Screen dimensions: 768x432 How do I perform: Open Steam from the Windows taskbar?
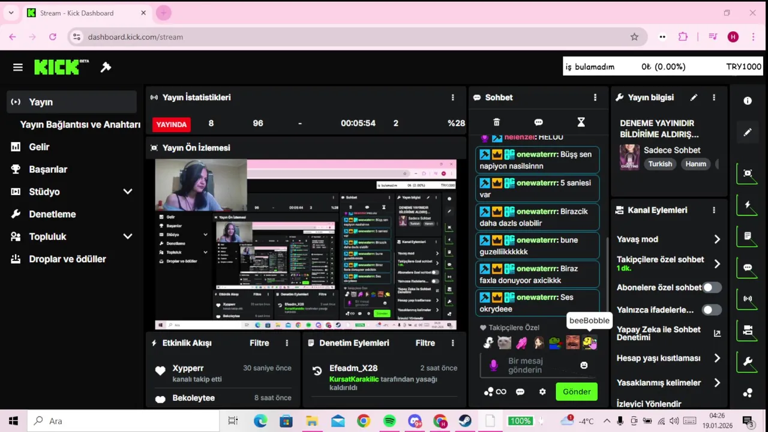point(465,421)
